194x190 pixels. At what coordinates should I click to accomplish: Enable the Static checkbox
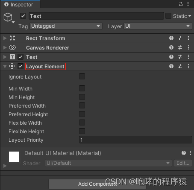tap(168, 16)
